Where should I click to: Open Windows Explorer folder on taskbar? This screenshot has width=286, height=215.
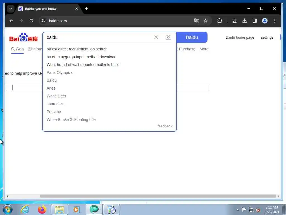click(x=59, y=209)
